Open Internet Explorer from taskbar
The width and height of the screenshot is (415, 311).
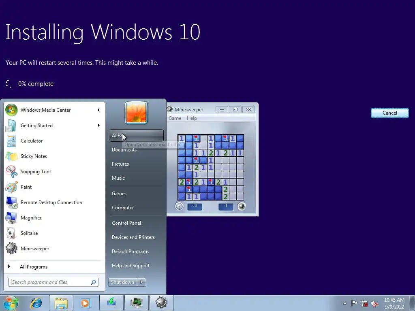[36, 303]
